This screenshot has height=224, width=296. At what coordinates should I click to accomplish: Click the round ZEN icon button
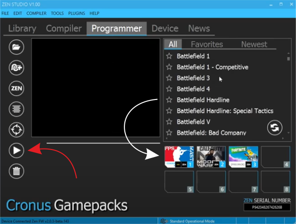17,88
